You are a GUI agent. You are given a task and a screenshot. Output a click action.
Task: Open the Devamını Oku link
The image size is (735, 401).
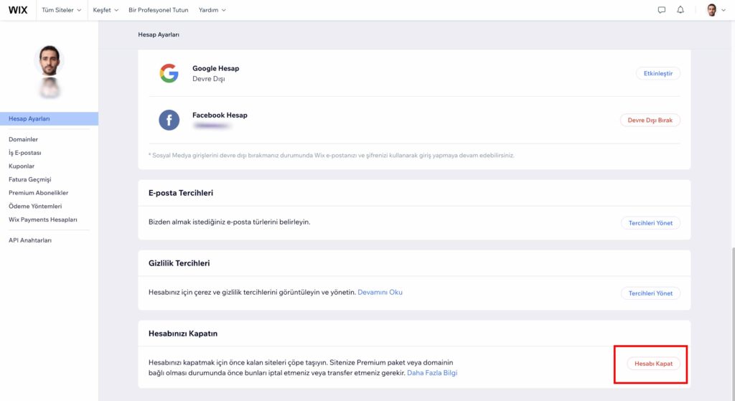[380, 292]
